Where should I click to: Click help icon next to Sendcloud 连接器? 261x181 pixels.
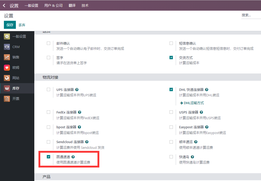coord(87,142)
